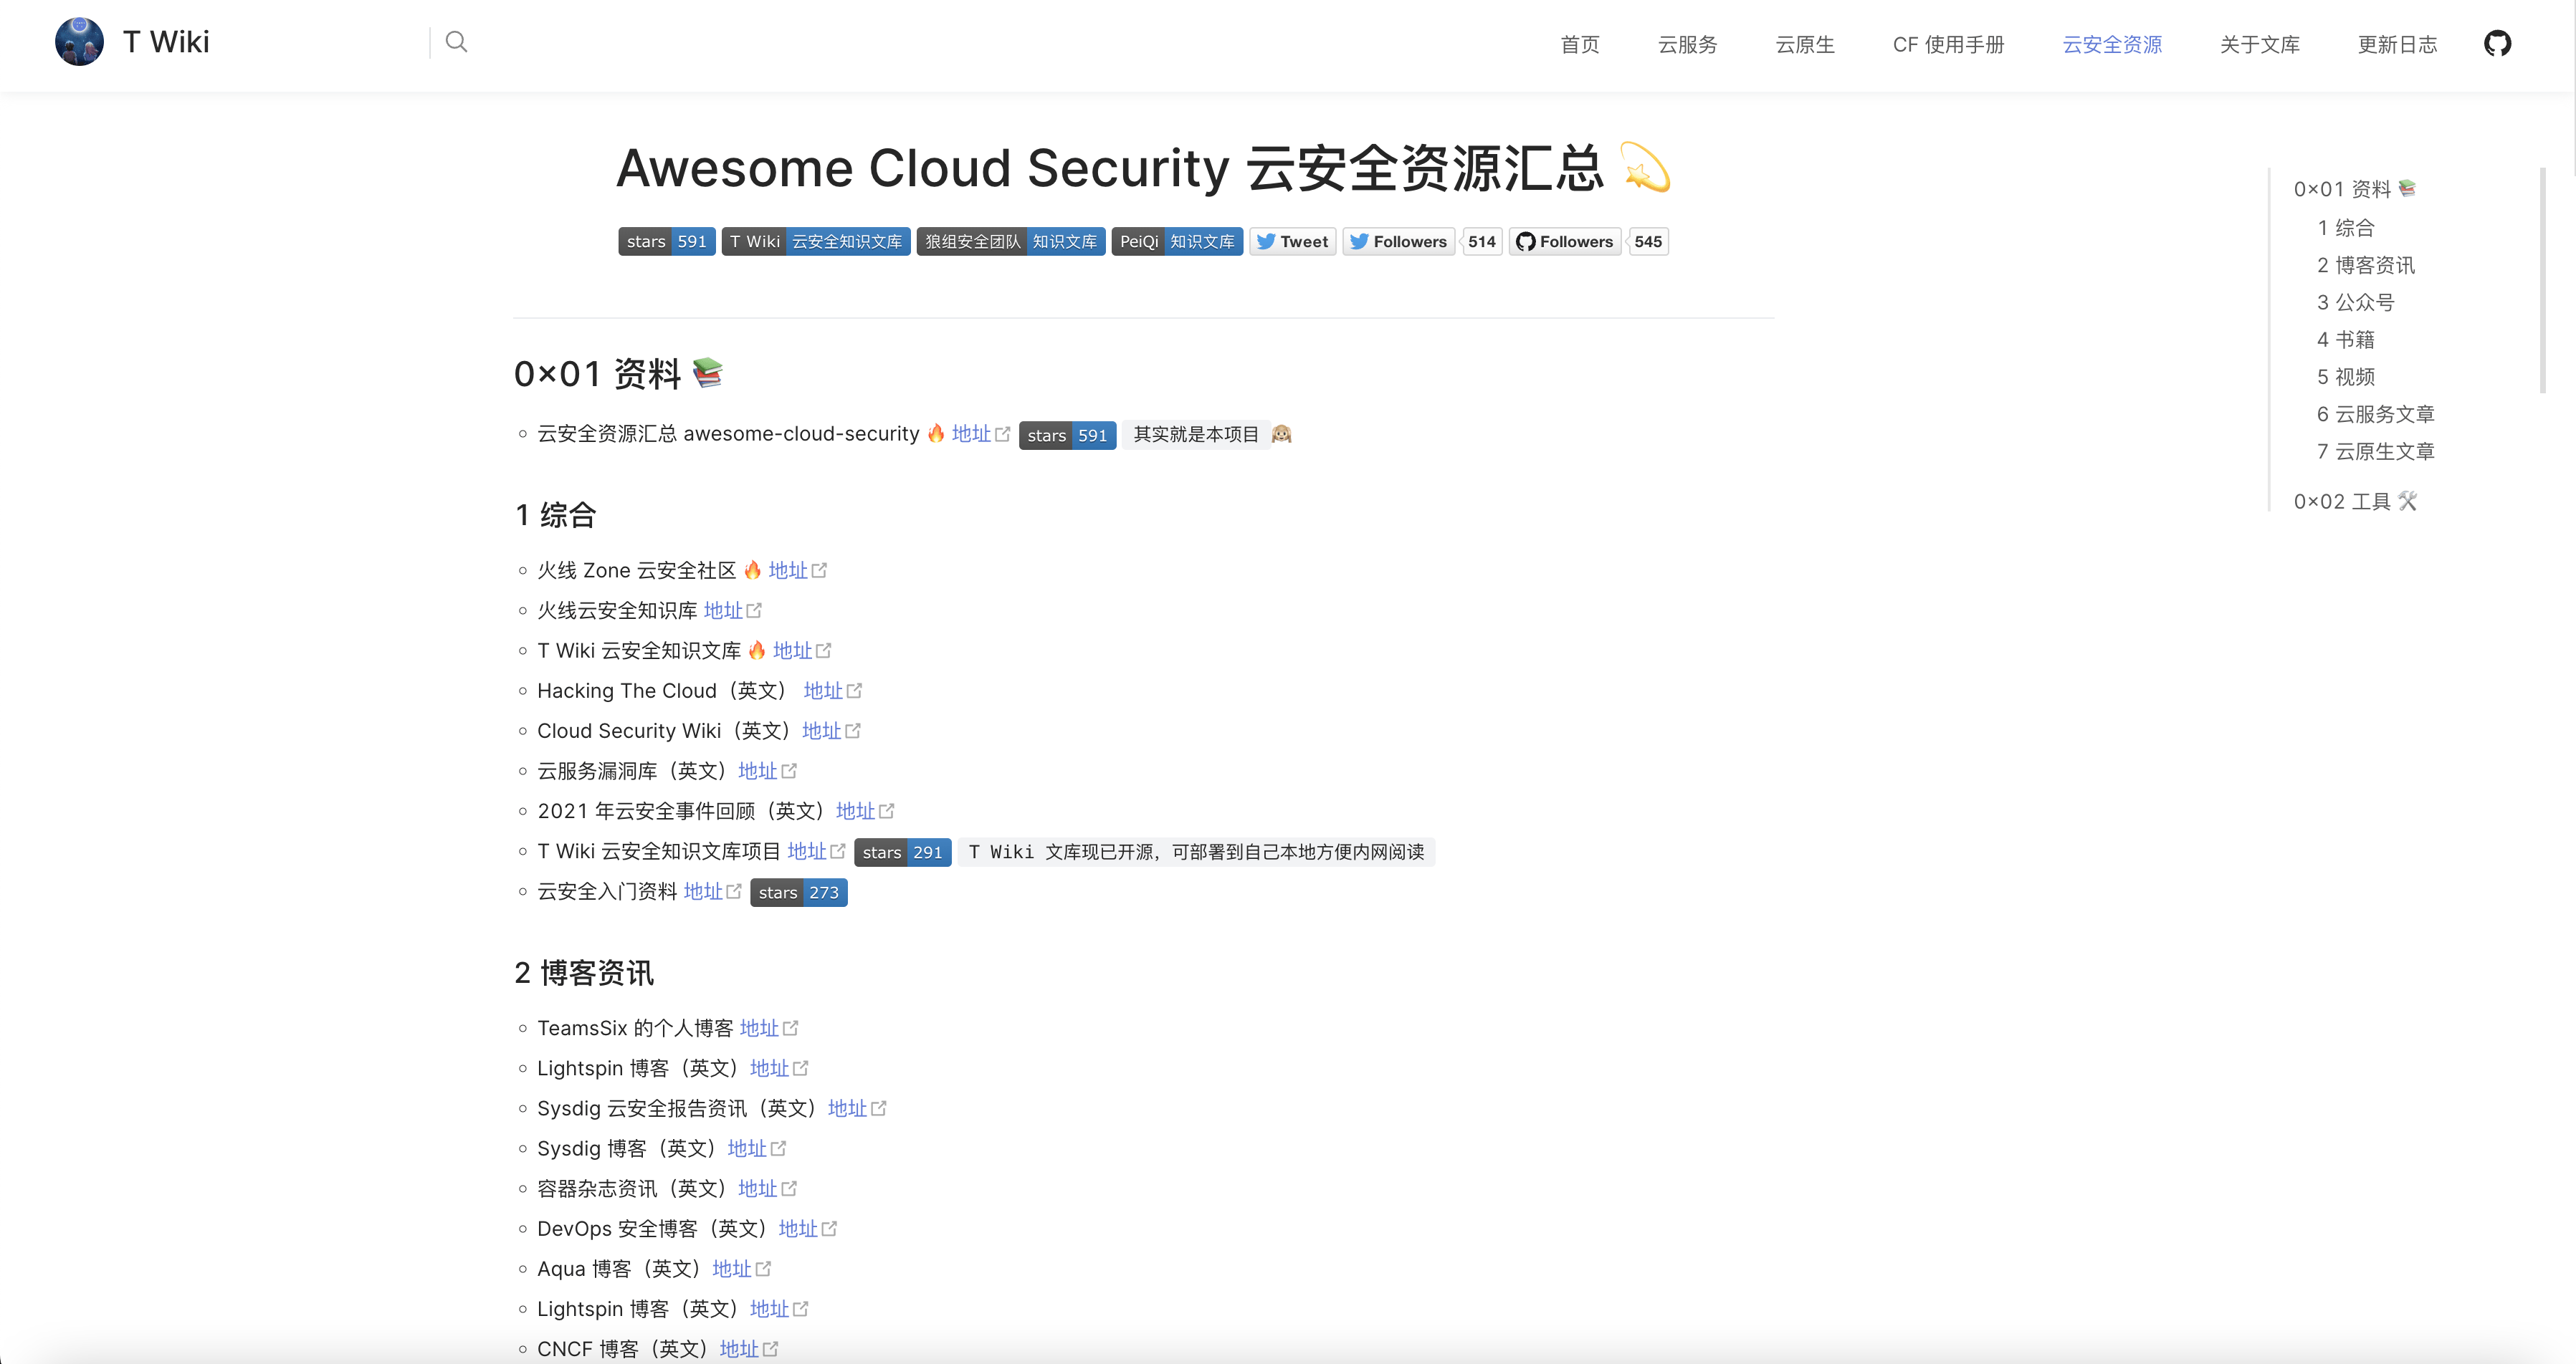Open the GitHub repository icon in navbar

2497,44
